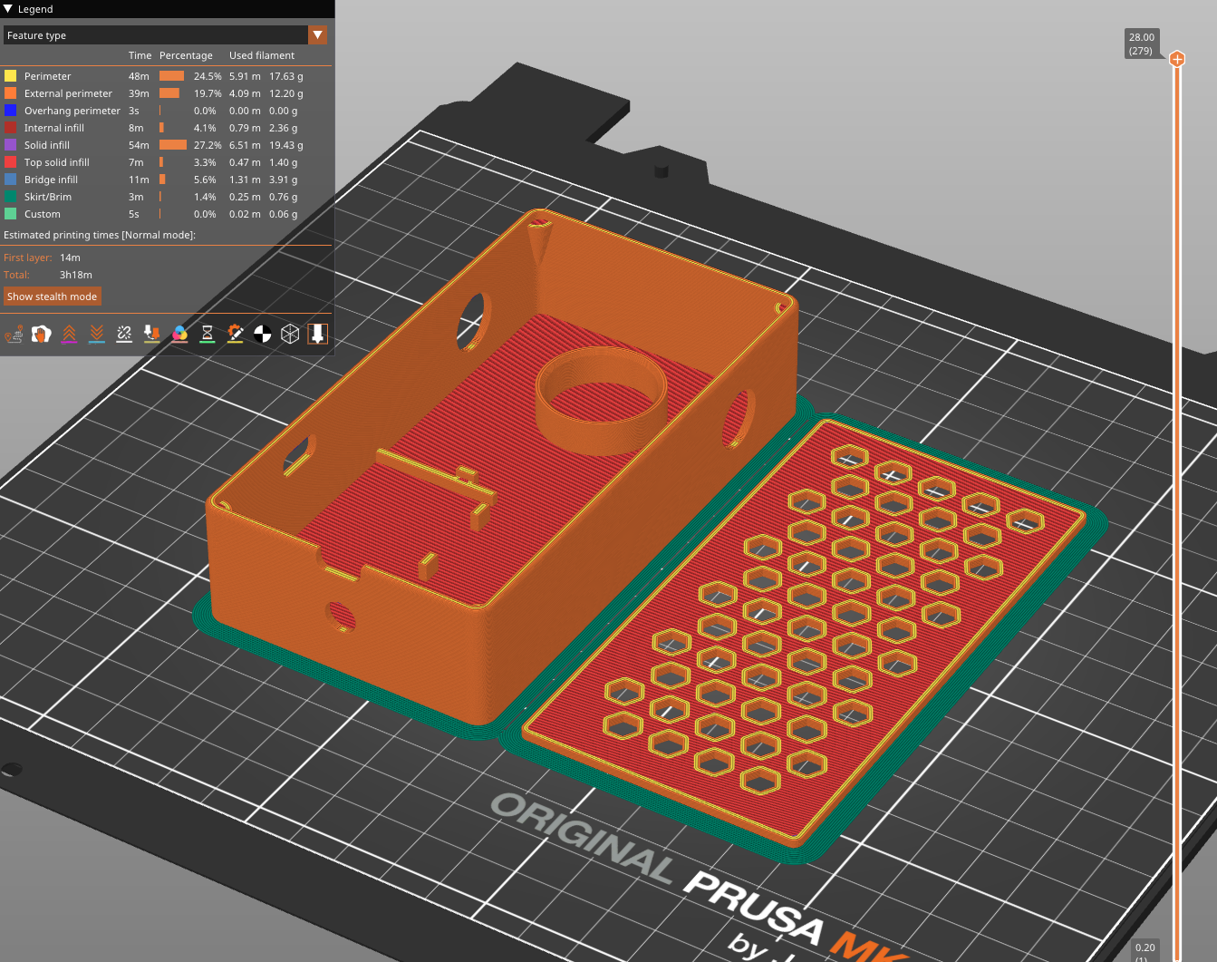Viewport: 1217px width, 962px height.
Task: Collapse the Legend panel
Action: 9,9
